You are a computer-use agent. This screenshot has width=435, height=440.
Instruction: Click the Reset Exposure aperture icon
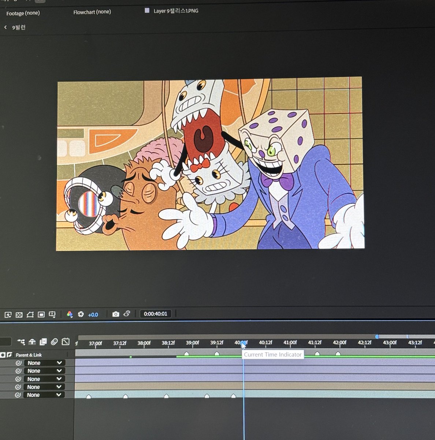(81, 314)
